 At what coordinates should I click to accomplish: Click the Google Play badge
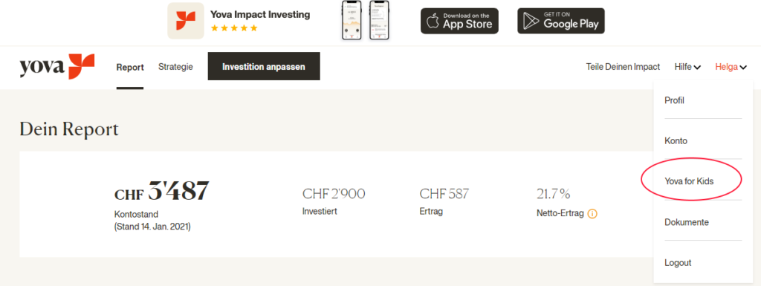coord(561,21)
